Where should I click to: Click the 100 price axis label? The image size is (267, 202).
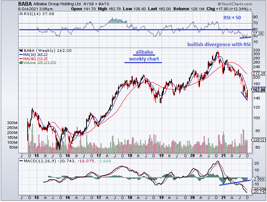257,118
